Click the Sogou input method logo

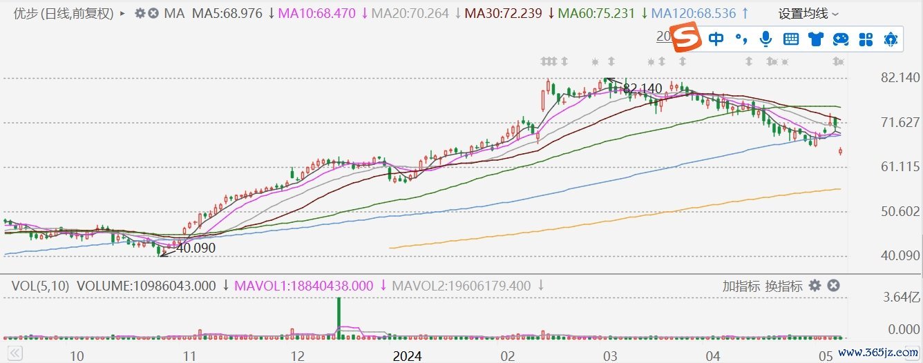click(687, 39)
